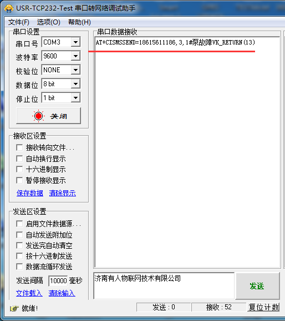Click the hand icon in status bar
285x321 pixels.
14,308
